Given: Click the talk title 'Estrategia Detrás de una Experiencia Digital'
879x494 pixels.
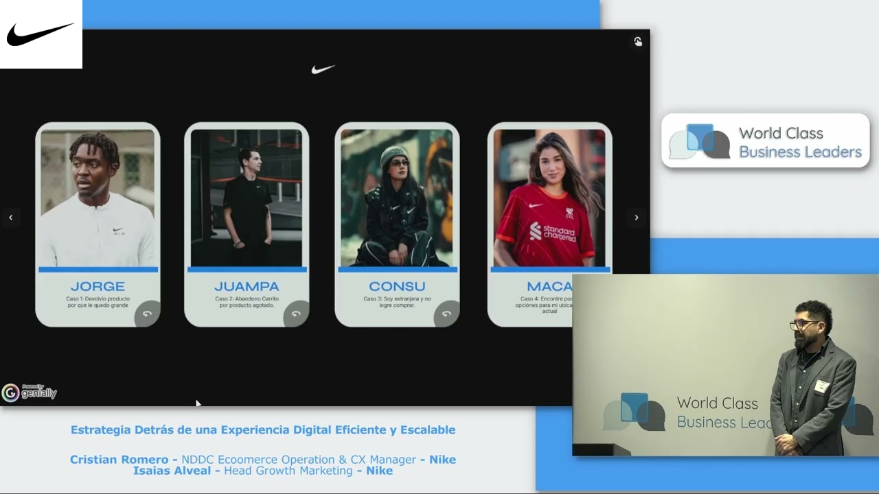Looking at the screenshot, I should [263, 430].
